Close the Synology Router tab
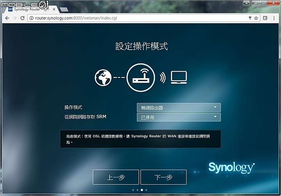This screenshot has height=196, width=281. (x=54, y=9)
